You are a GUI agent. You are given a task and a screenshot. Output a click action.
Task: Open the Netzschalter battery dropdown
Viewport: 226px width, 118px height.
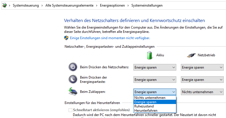pyautogui.click(x=155, y=67)
